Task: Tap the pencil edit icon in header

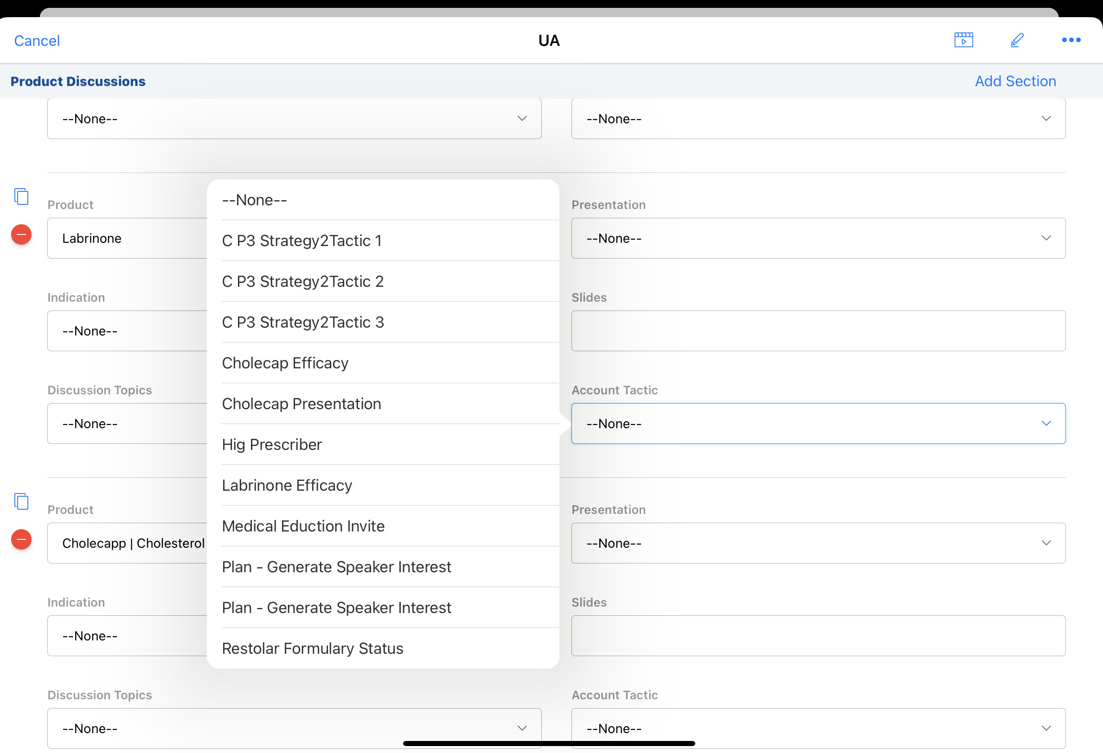Action: click(x=1017, y=40)
